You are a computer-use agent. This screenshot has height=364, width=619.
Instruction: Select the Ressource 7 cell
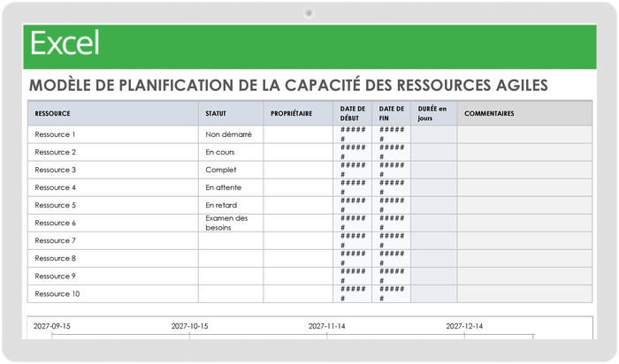pos(113,240)
